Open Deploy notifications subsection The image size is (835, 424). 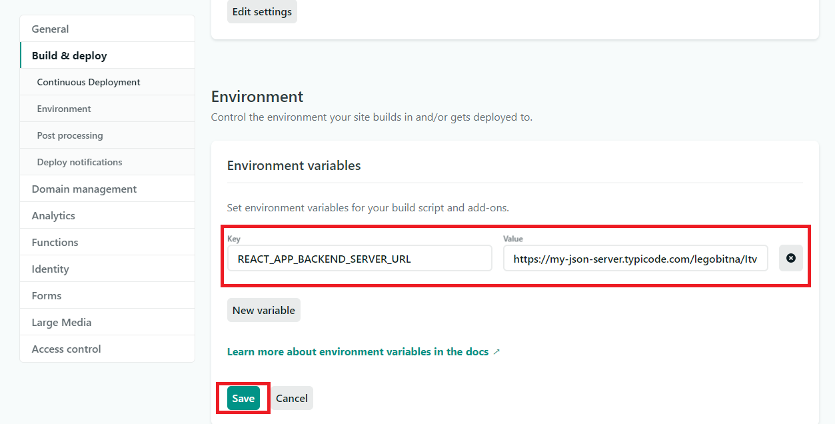click(x=79, y=163)
